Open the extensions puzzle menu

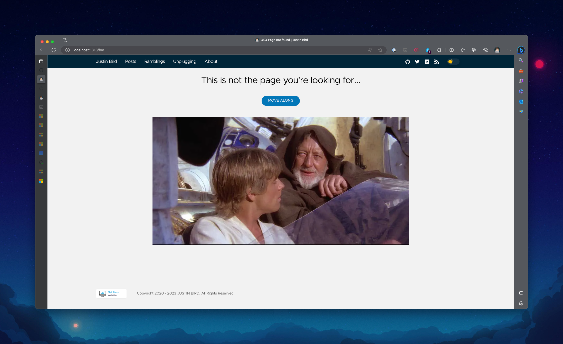tap(439, 50)
